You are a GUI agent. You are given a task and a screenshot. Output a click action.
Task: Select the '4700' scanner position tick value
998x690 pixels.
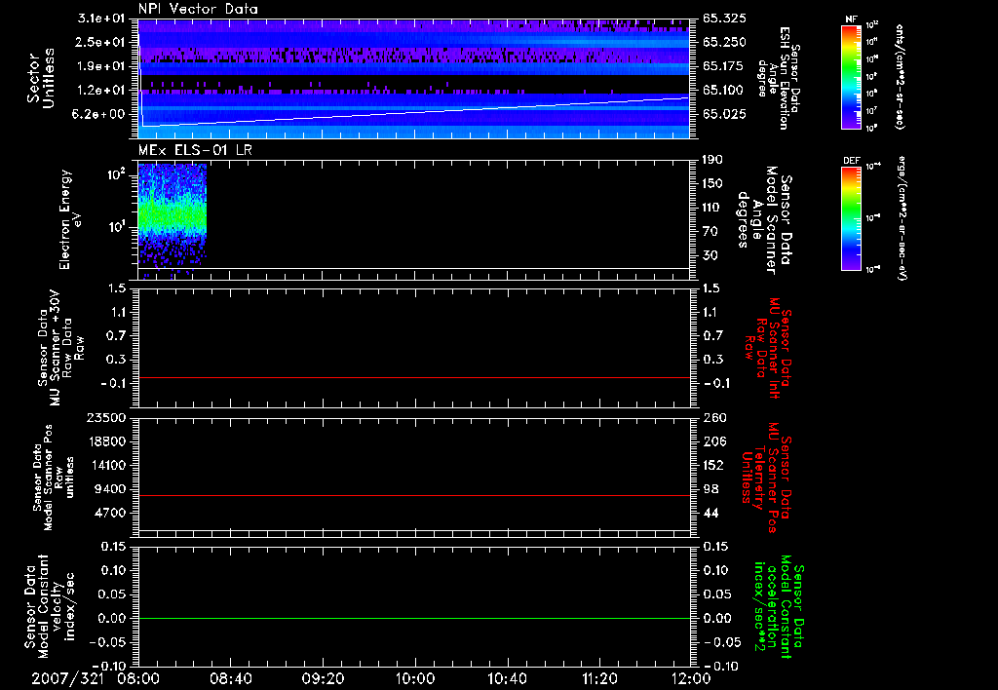110,513
